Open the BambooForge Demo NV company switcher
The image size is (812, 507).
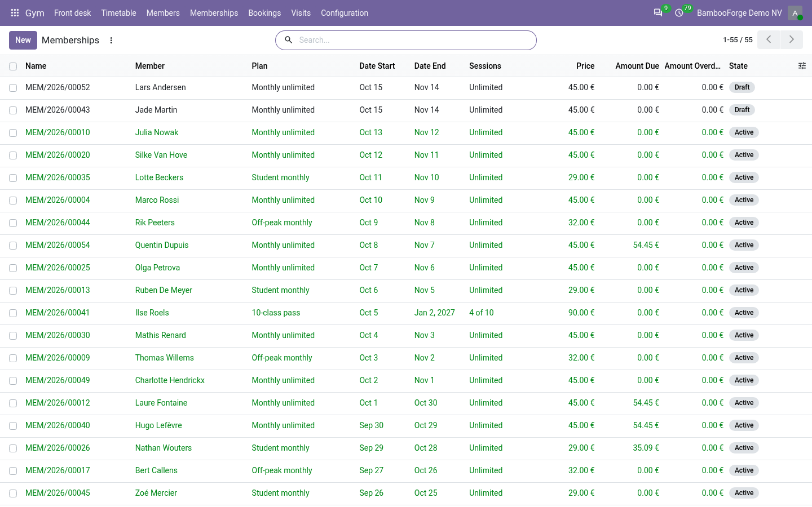tap(739, 13)
